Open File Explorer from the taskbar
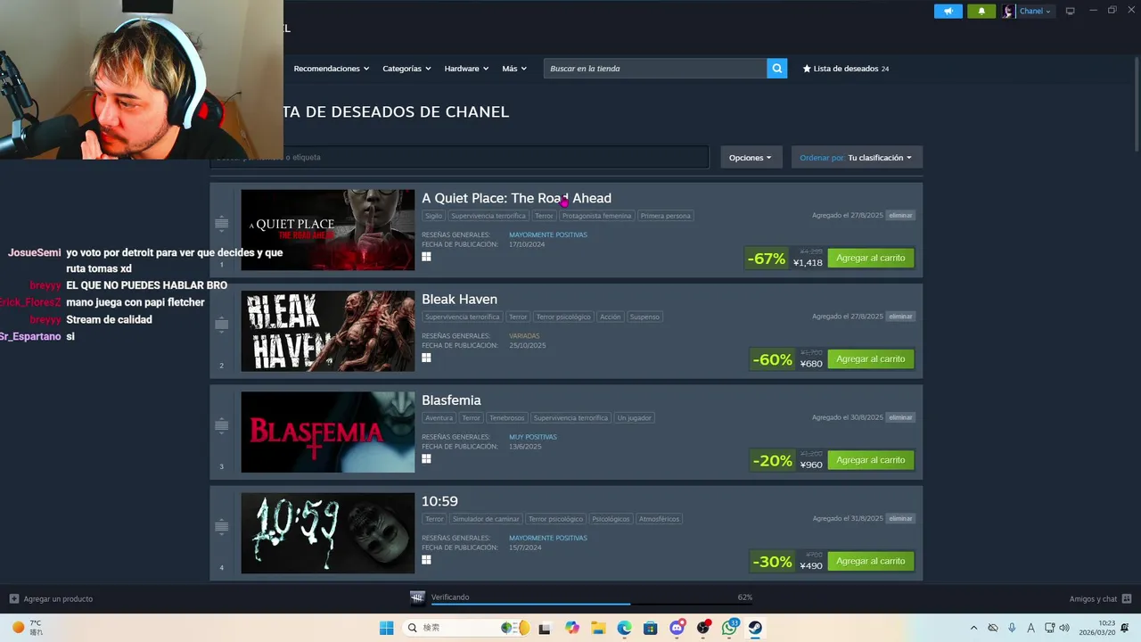Image resolution: width=1141 pixels, height=642 pixels. 598,628
